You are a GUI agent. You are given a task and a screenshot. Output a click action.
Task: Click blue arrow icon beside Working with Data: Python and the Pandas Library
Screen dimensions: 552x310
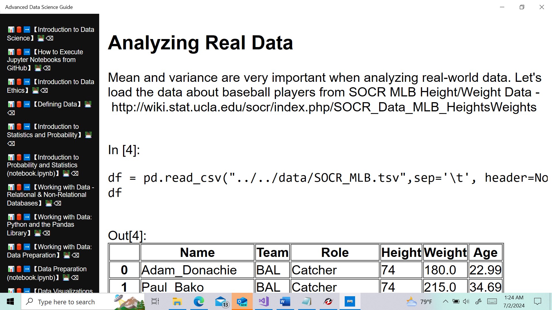[x=27, y=217]
